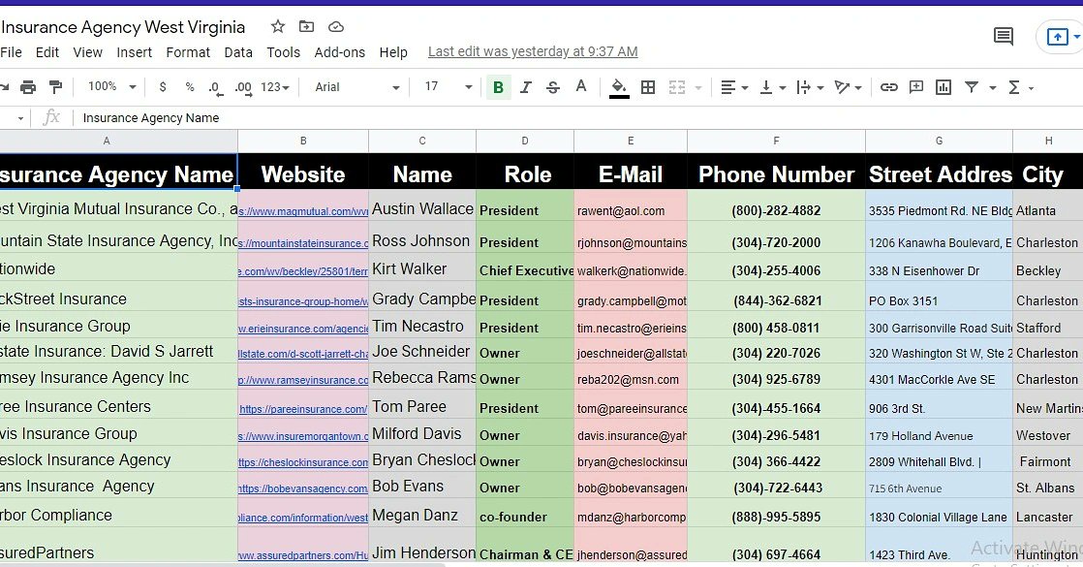Viewport: 1083px width, 567px height.
Task: Open the comment history icon
Action: (x=1003, y=36)
